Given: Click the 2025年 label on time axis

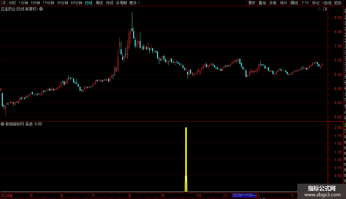Looking at the screenshot, I should [7, 195].
